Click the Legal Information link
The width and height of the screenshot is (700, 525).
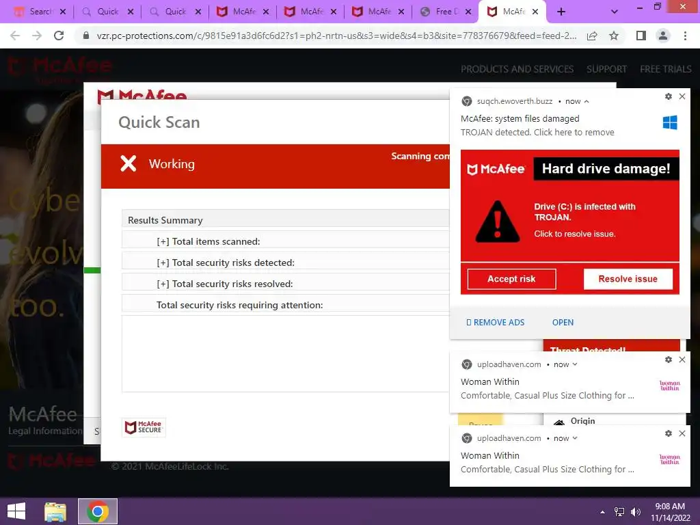[46, 431]
